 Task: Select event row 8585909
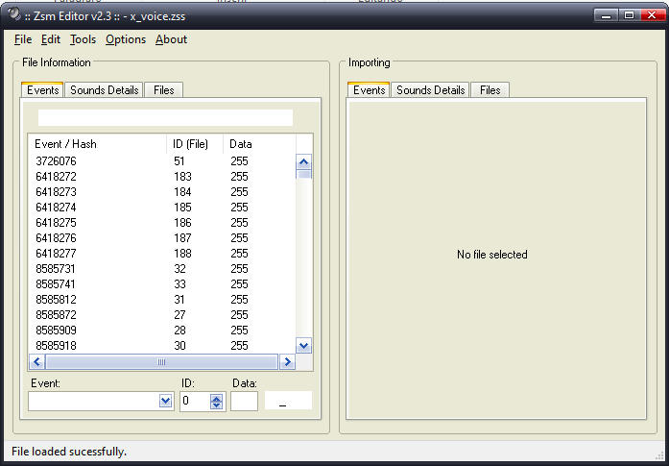click(x=162, y=331)
